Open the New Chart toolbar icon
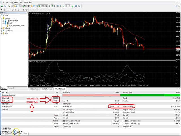The width and height of the screenshot is (181, 136). 2,6
